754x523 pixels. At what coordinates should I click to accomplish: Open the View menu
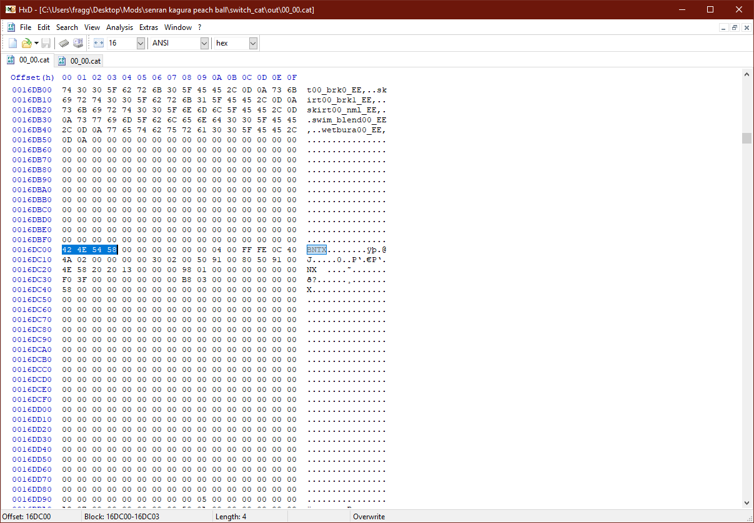coord(92,27)
